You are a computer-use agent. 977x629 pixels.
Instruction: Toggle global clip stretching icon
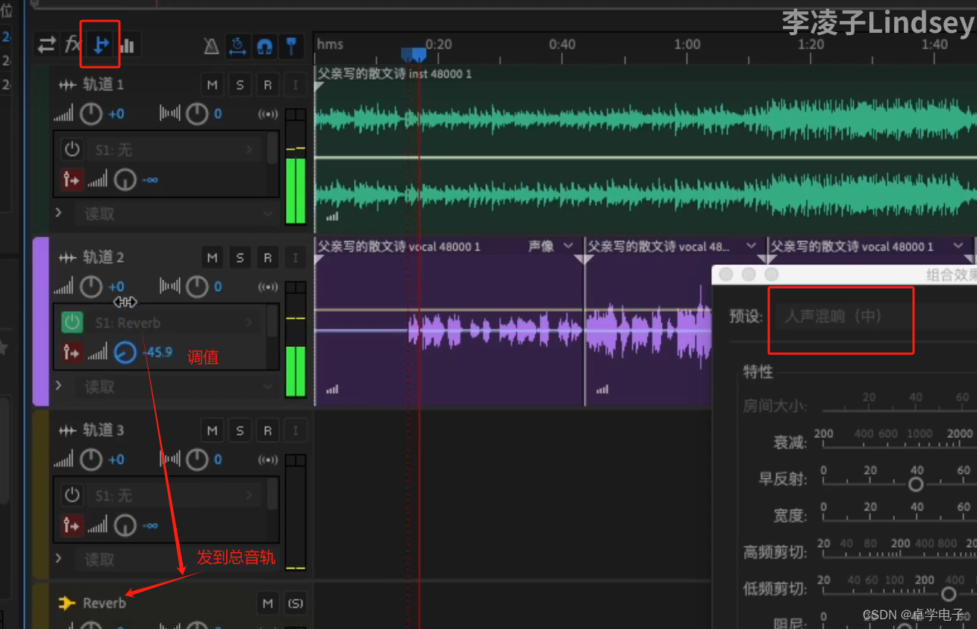[x=237, y=46]
